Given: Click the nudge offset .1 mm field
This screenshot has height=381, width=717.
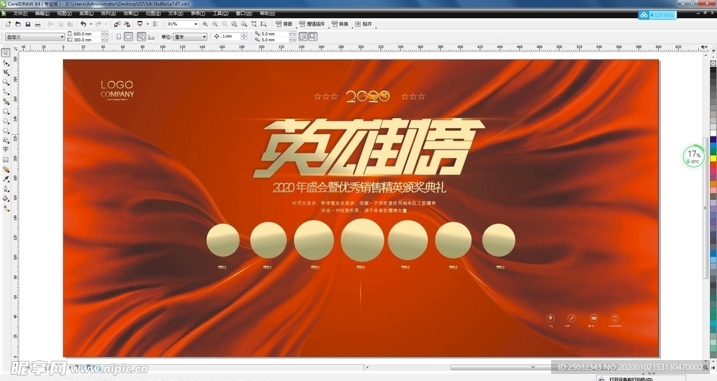Looking at the screenshot, I should point(230,36).
